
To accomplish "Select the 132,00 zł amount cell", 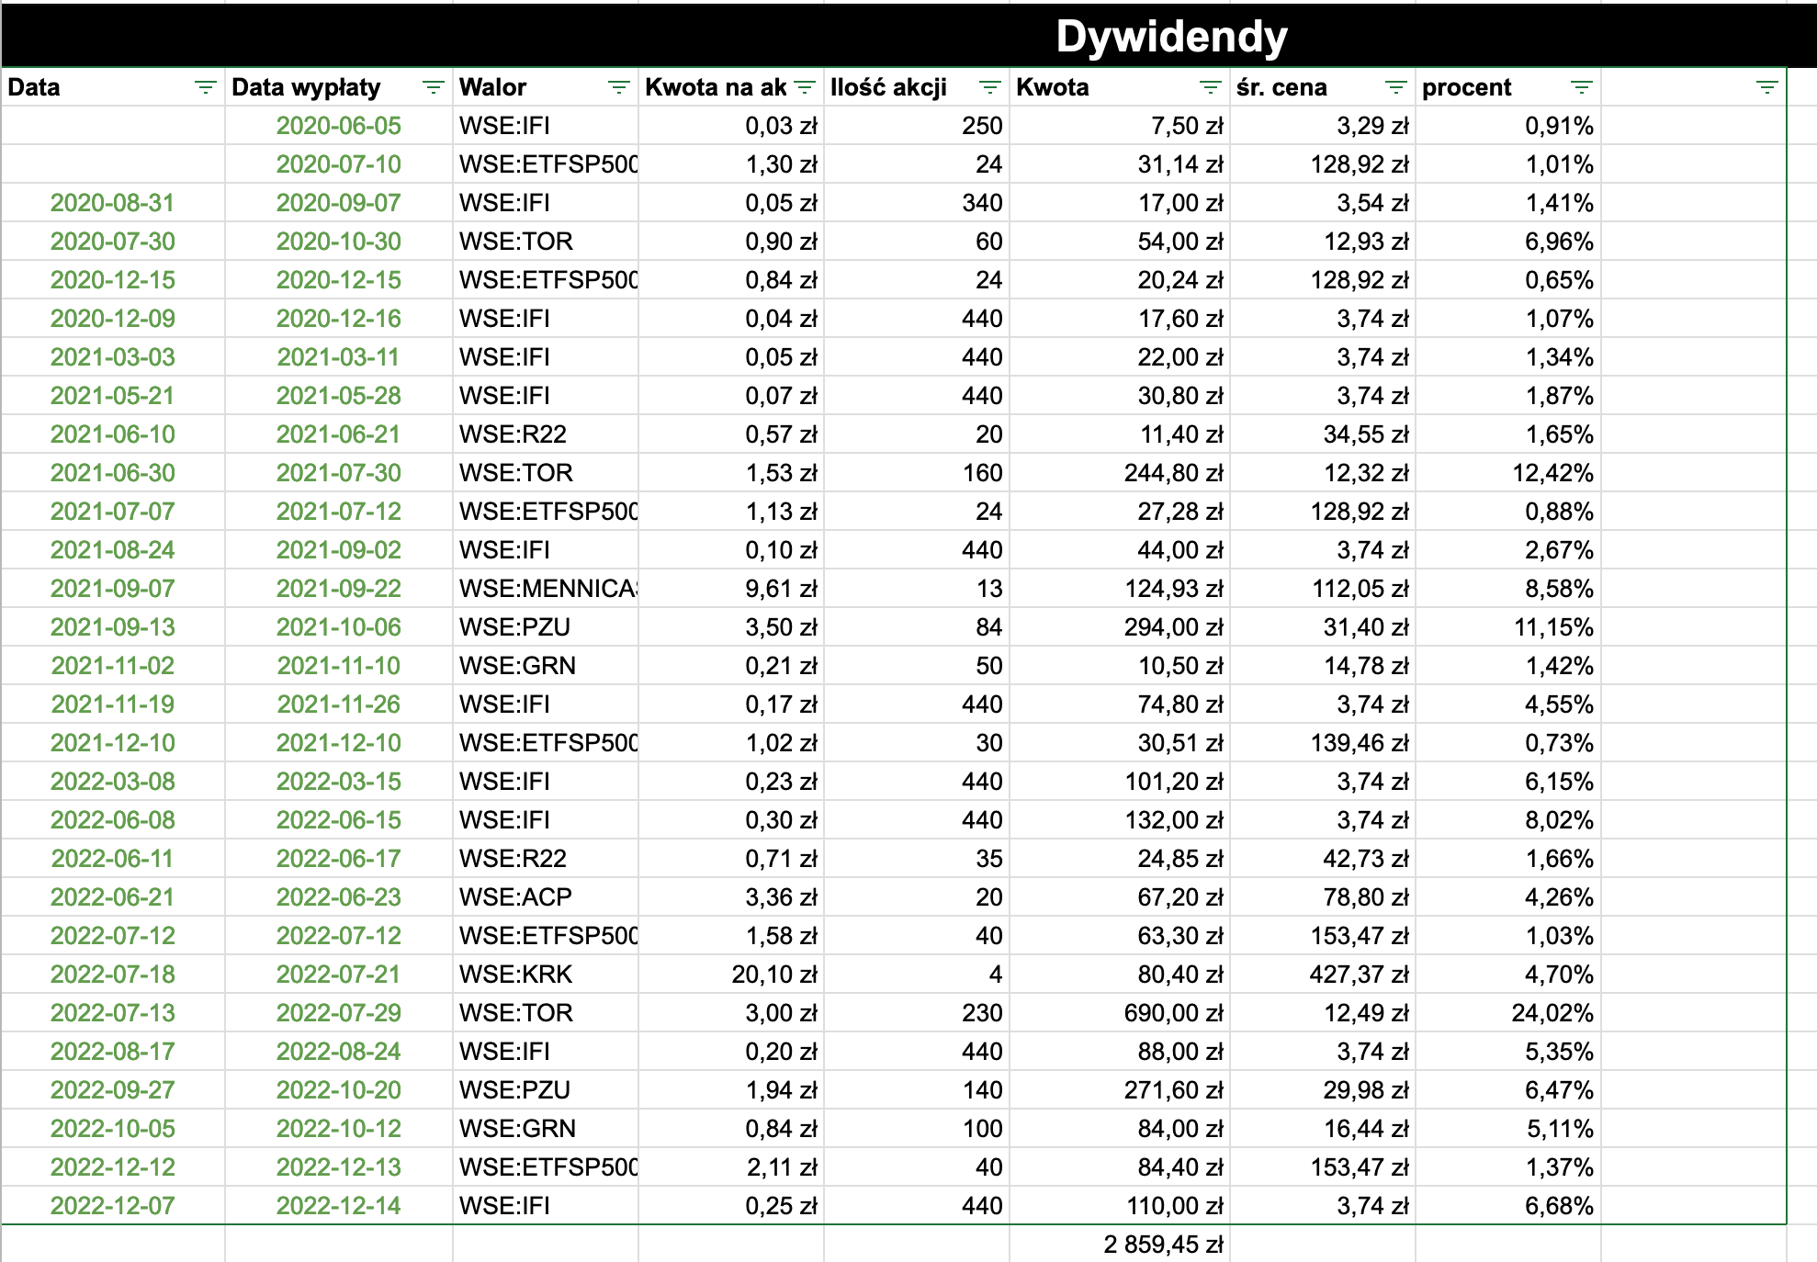I will pyautogui.click(x=1120, y=820).
